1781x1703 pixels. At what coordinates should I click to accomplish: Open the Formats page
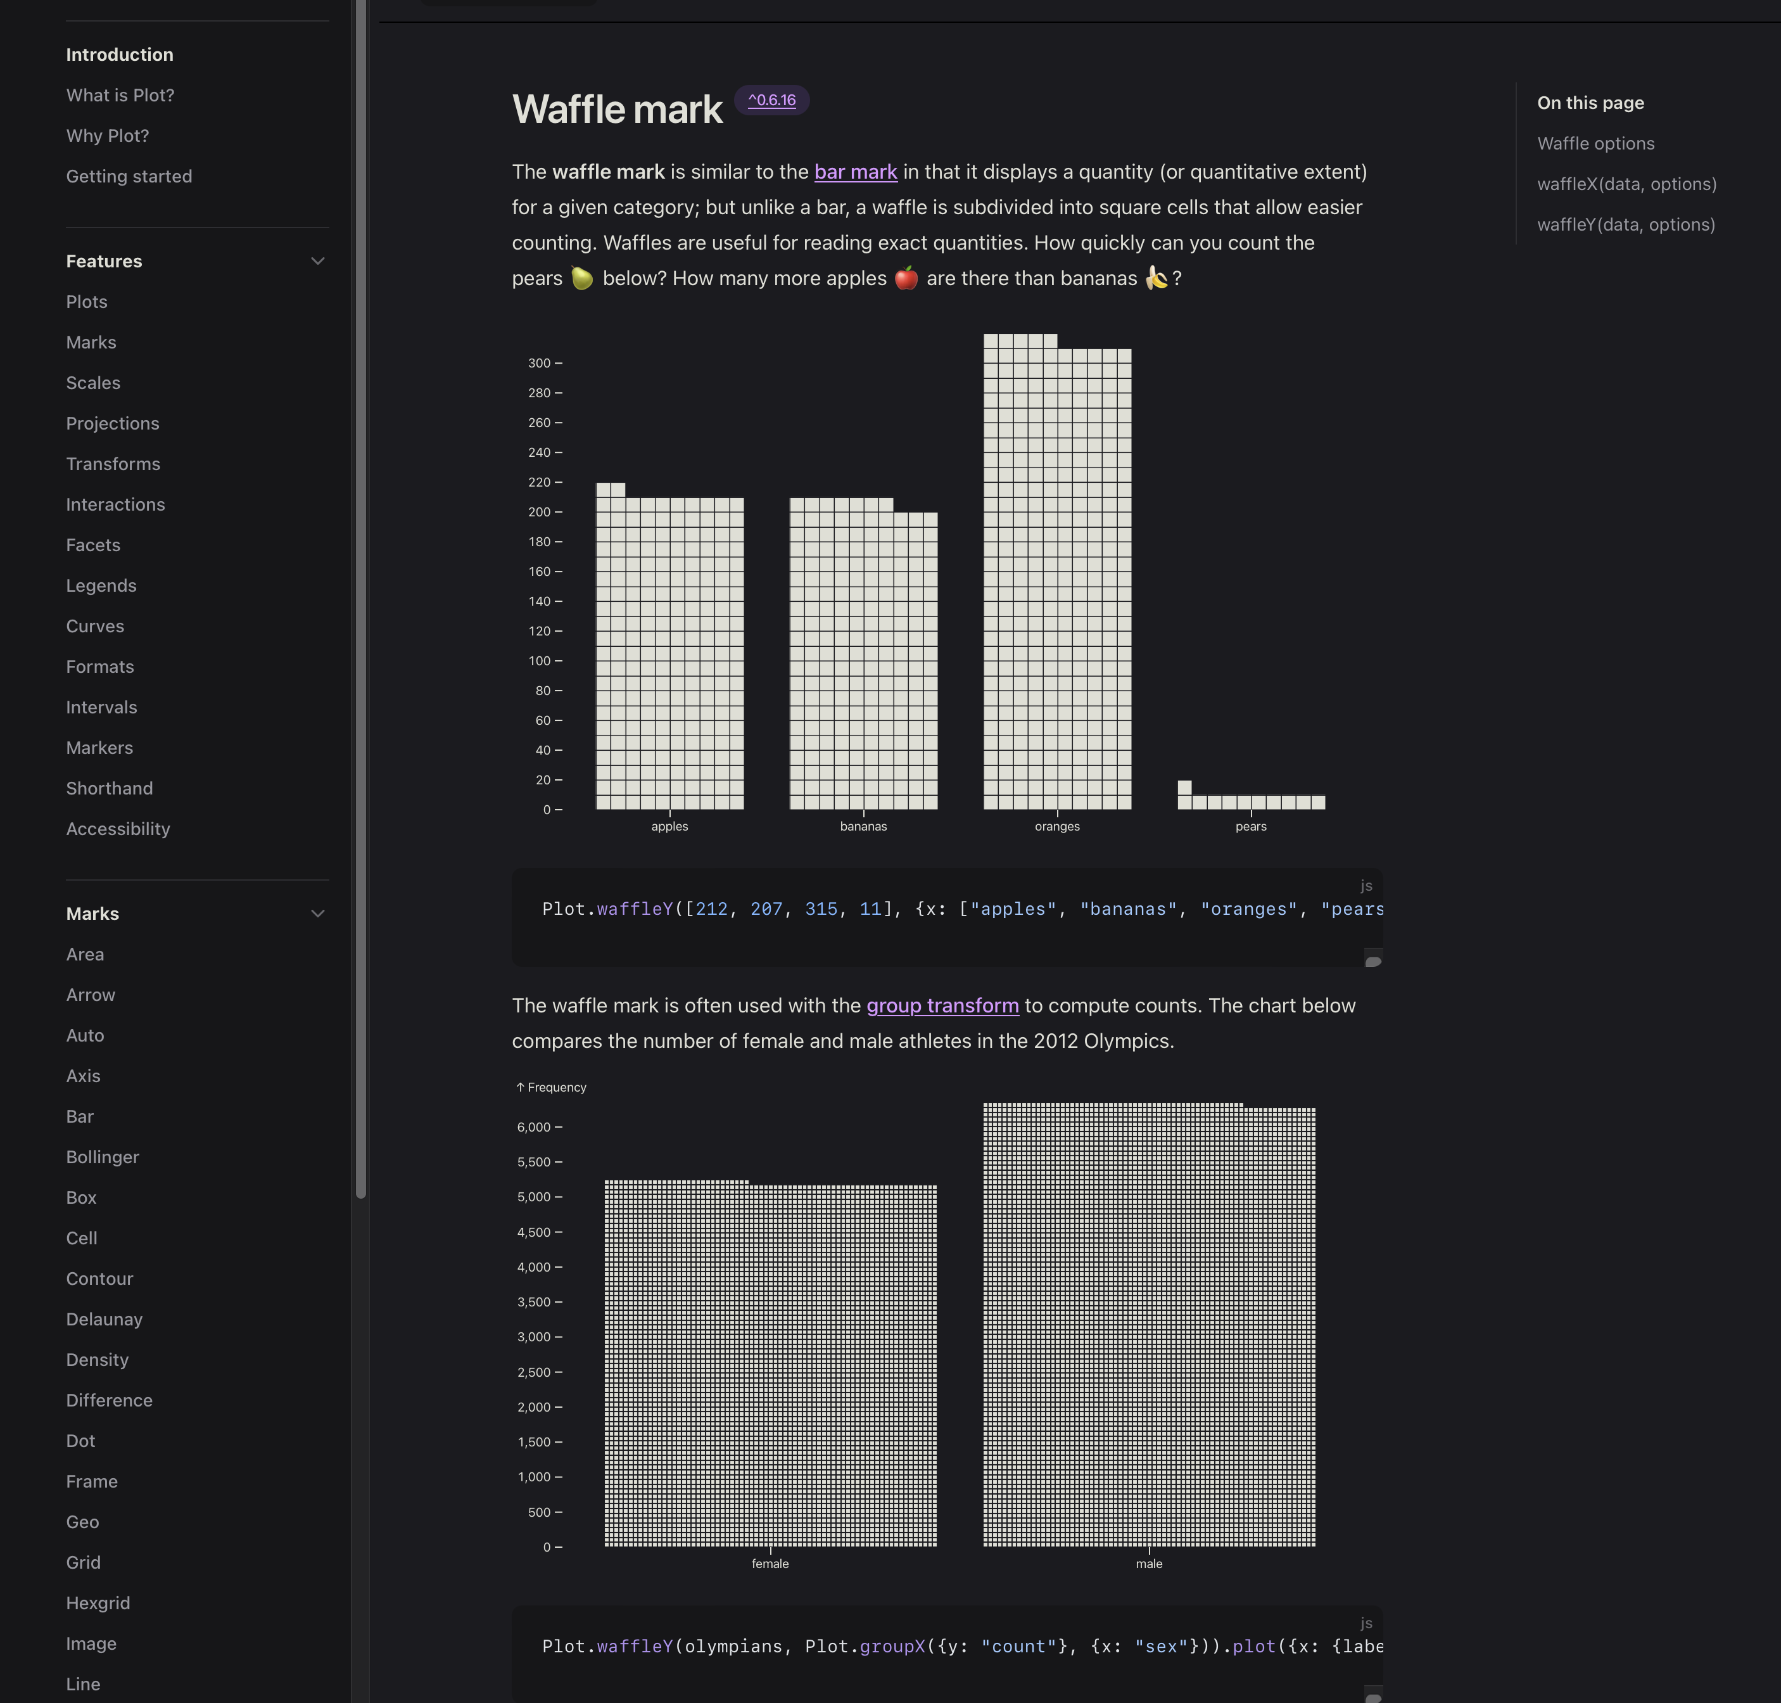click(100, 667)
